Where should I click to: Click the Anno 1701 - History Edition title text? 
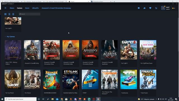coord(11,63)
